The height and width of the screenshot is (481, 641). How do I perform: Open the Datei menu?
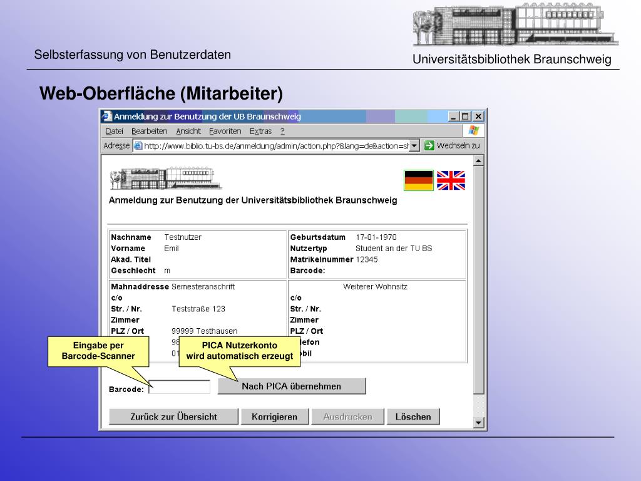click(114, 132)
